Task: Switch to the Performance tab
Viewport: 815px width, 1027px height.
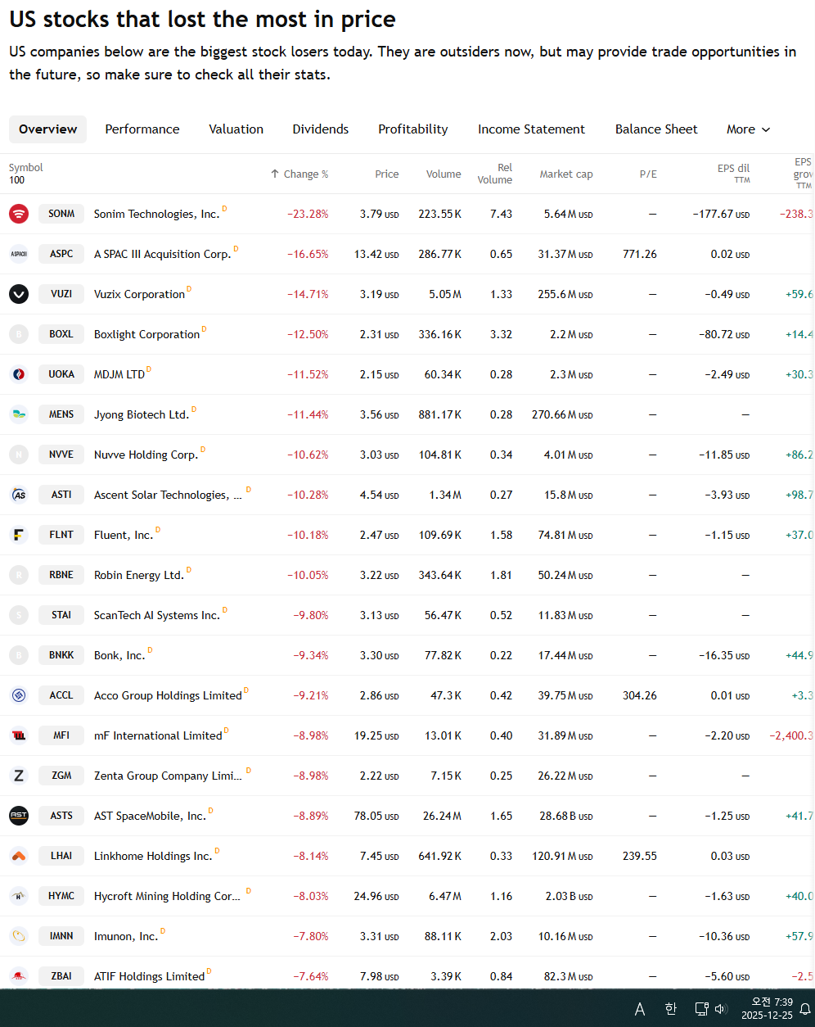Action: (142, 129)
